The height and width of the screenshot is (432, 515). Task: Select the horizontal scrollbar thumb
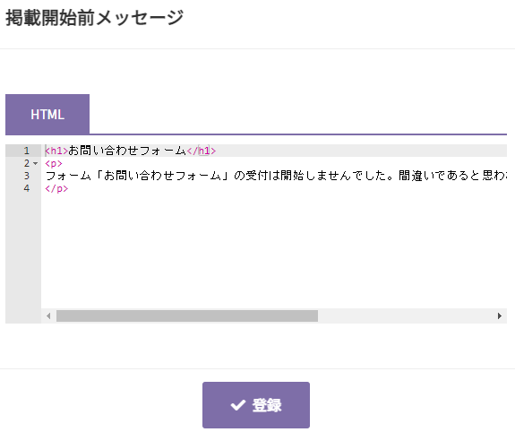click(x=187, y=316)
